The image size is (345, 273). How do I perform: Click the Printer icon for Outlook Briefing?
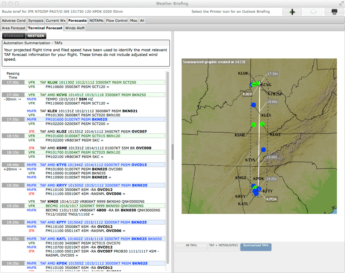tap(334, 12)
